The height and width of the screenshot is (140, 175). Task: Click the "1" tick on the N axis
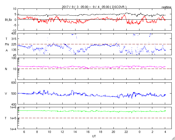click(16, 80)
